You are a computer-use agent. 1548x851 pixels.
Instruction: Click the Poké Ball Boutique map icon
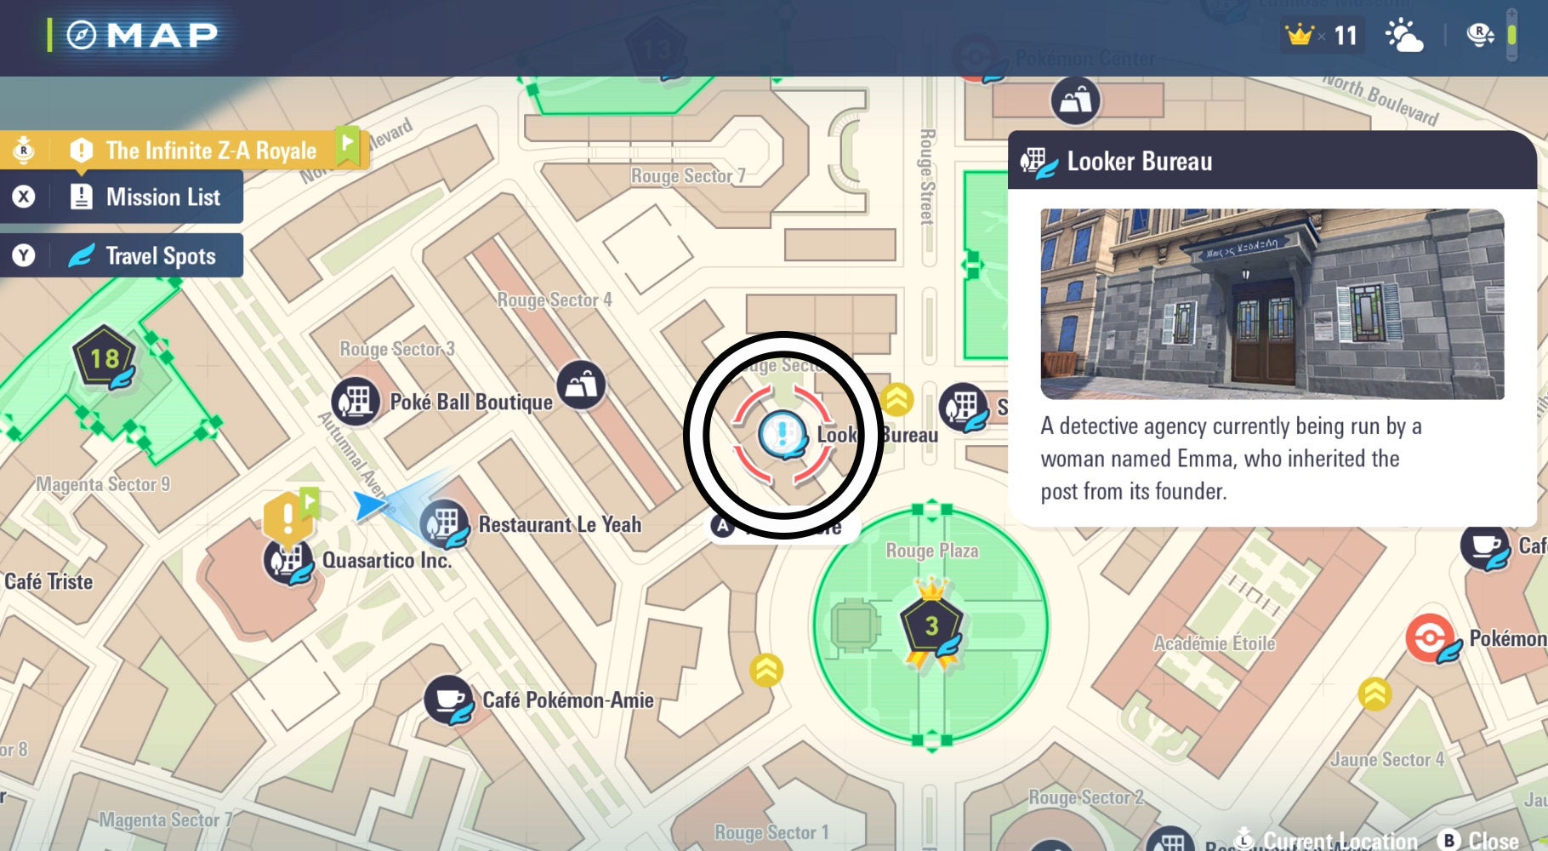coord(356,401)
